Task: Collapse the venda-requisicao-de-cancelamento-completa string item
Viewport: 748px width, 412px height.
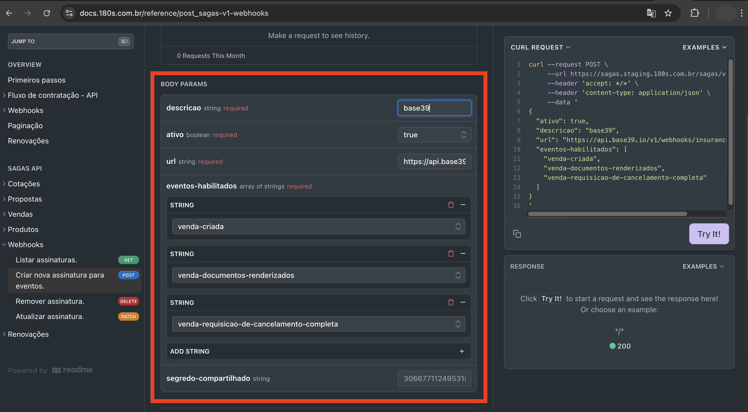Action: [463, 302]
